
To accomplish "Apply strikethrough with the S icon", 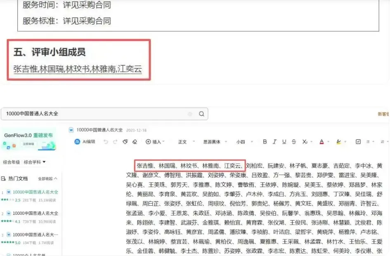I will click(x=294, y=141).
